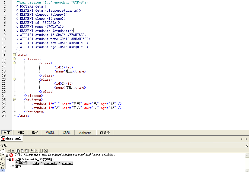Click the student element with name="王五"
The height and width of the screenshot is (172, 249).
[x=76, y=104]
